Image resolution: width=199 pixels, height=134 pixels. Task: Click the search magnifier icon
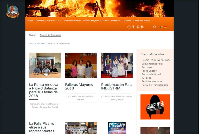point(155,27)
